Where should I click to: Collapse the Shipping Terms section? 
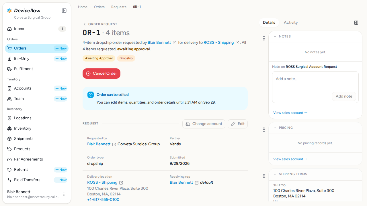pos(275,174)
